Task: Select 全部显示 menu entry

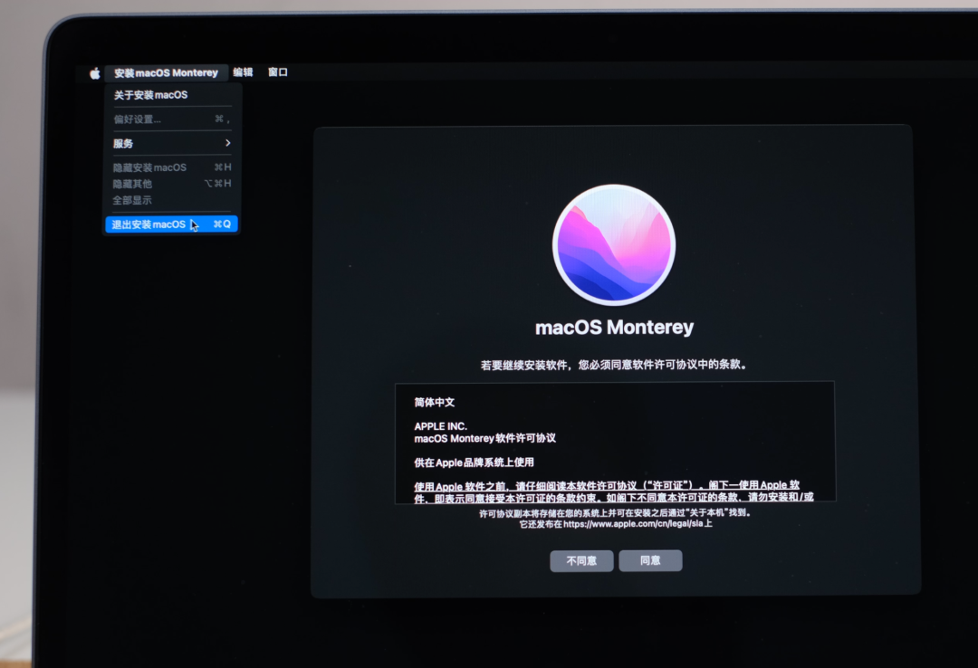Action: [x=171, y=200]
